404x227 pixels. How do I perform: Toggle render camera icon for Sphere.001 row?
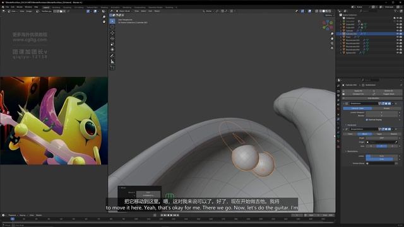(x=401, y=53)
